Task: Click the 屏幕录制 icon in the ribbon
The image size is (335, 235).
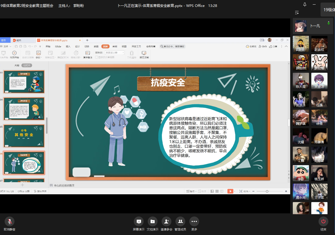Action: (x=144, y=53)
